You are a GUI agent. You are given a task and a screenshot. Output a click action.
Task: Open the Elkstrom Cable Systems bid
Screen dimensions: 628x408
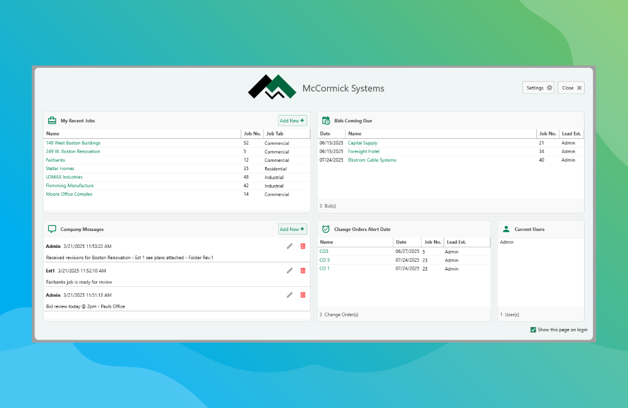[372, 160]
